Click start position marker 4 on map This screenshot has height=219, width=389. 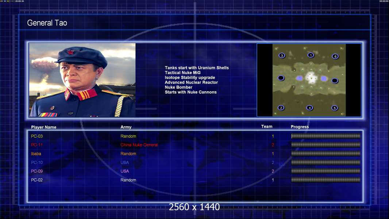[x=309, y=108]
